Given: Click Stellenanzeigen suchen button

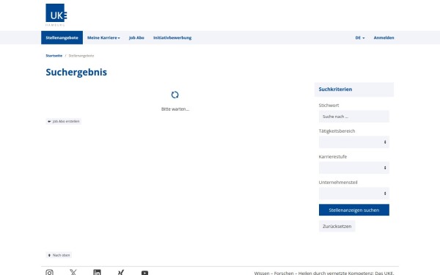Looking at the screenshot, I should (354, 210).
